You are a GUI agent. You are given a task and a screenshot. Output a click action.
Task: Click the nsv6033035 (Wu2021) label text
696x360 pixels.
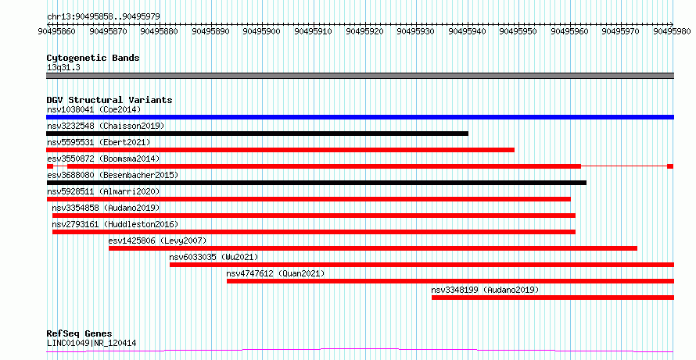point(213,257)
